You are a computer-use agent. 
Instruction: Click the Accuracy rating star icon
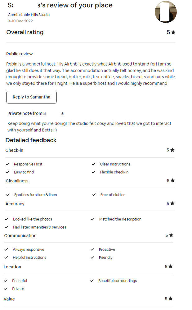coord(172,203)
